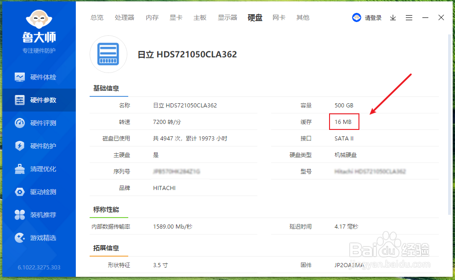Click the HITACHI brand value
Screen dimensions: 455x280
point(164,188)
